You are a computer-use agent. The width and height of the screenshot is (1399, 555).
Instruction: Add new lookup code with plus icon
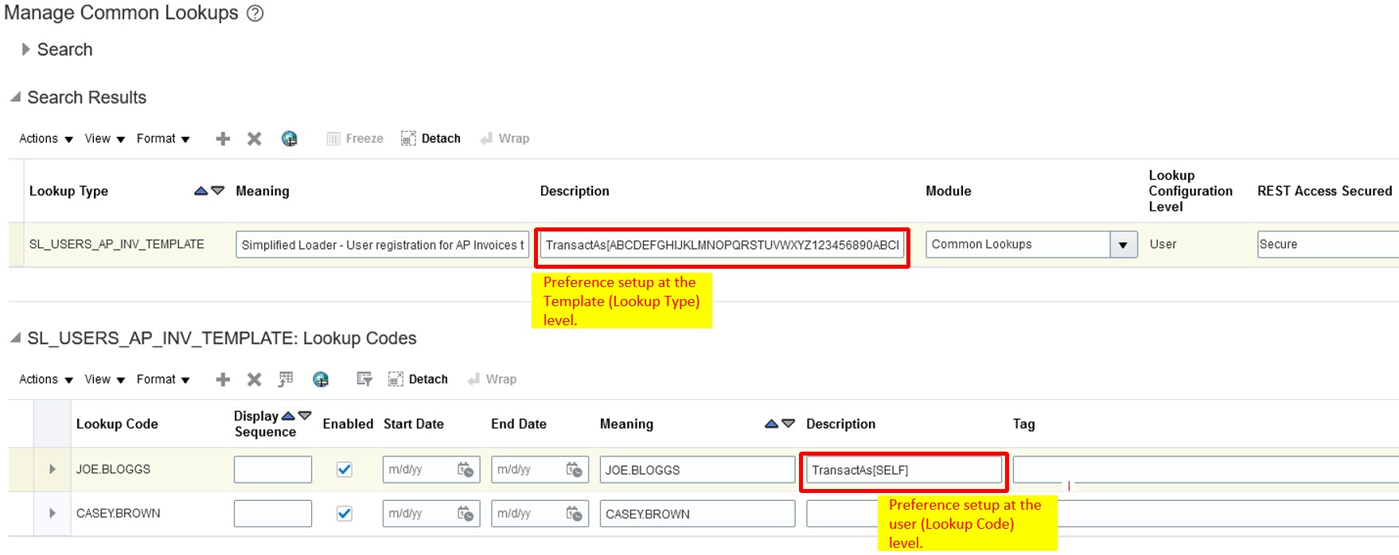pyautogui.click(x=223, y=379)
